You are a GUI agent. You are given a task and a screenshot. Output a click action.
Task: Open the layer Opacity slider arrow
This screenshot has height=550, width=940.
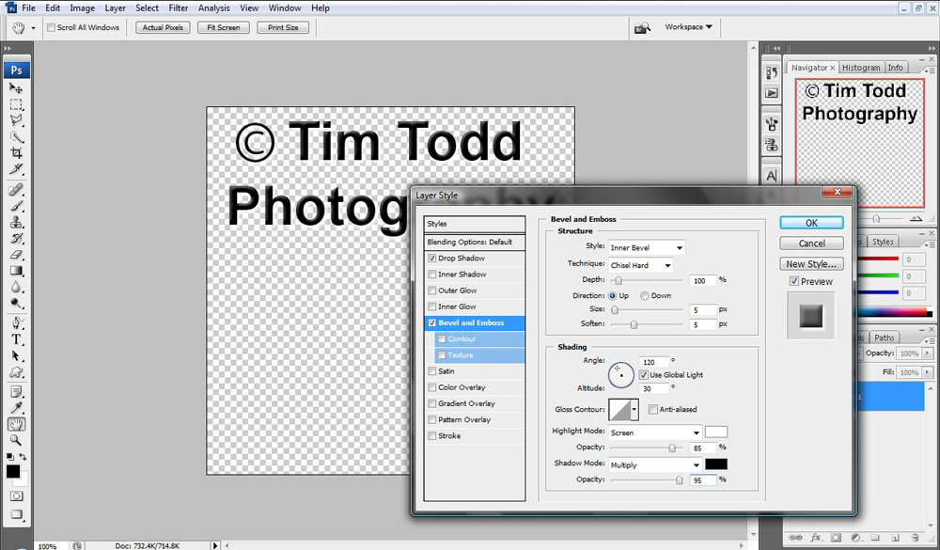point(928,354)
